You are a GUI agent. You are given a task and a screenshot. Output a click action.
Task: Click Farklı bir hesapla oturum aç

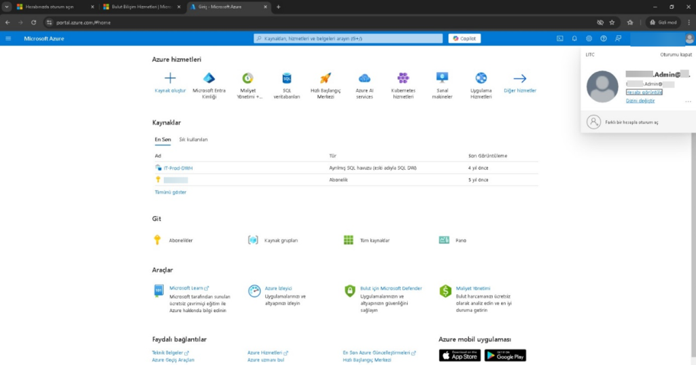pos(631,122)
